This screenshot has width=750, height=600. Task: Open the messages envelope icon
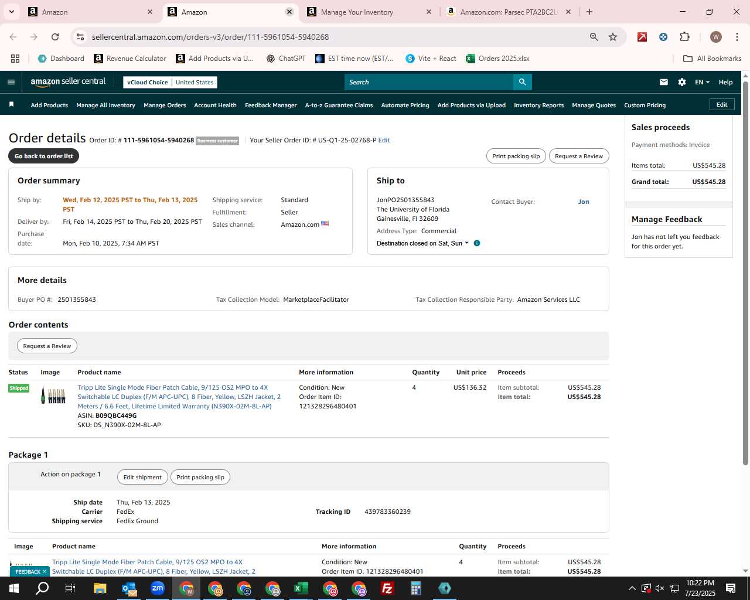pyautogui.click(x=664, y=82)
